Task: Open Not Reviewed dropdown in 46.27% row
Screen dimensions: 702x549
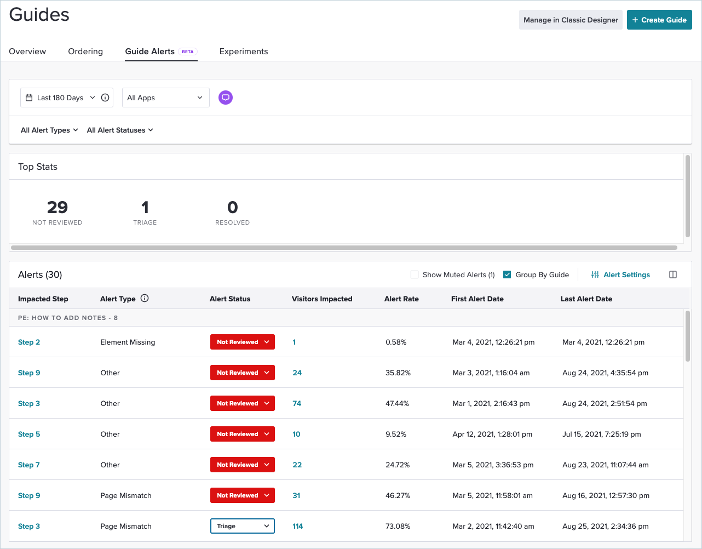Action: click(x=243, y=495)
